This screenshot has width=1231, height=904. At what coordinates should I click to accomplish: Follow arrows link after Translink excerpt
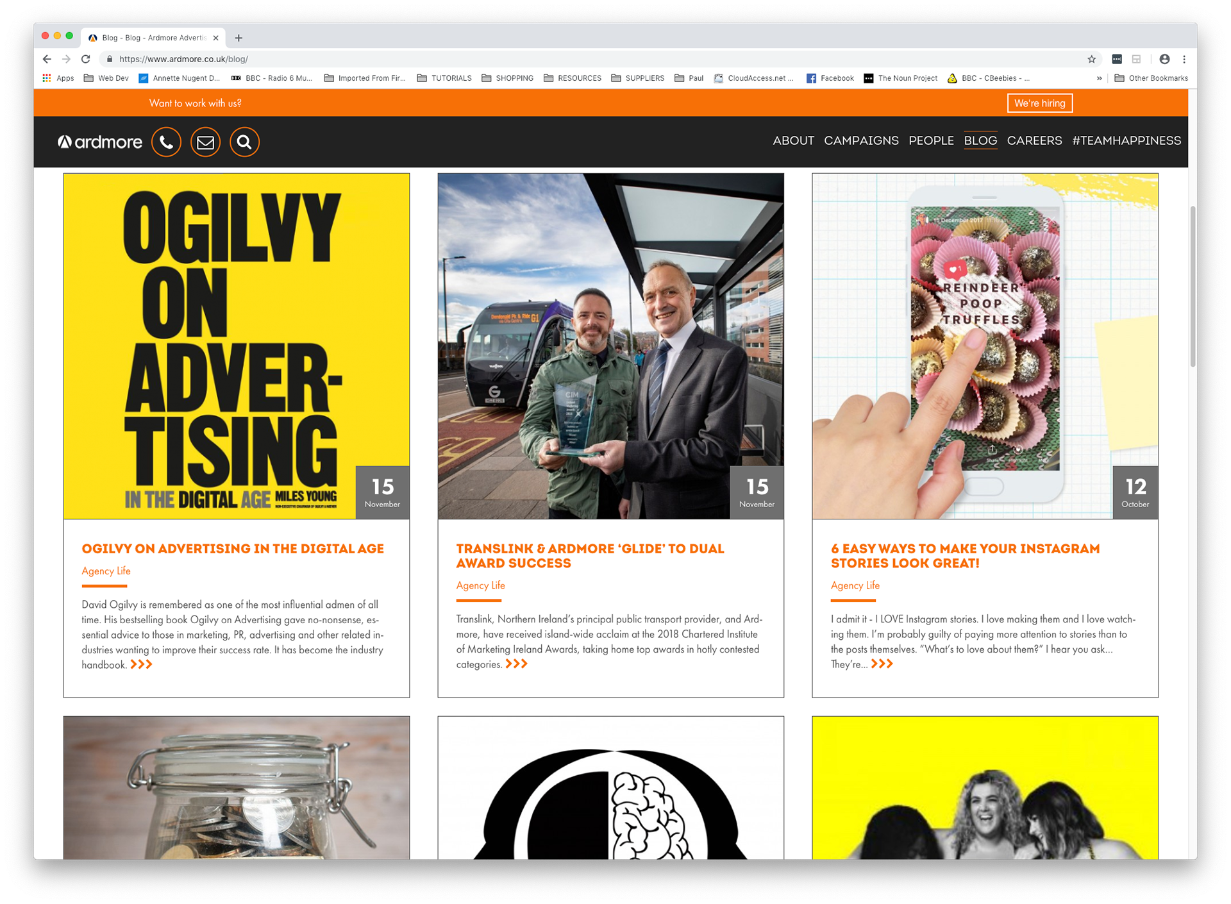pyautogui.click(x=517, y=664)
